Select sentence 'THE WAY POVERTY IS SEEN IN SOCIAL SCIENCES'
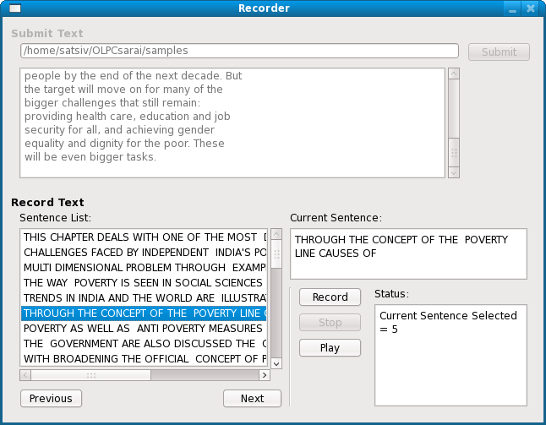The image size is (546, 425). tap(144, 283)
